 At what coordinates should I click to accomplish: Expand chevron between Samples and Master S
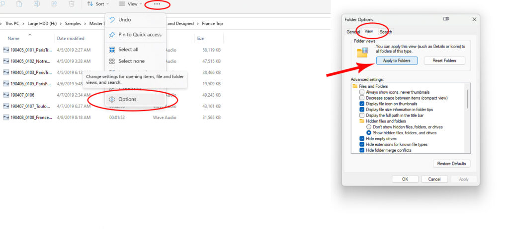pos(85,24)
